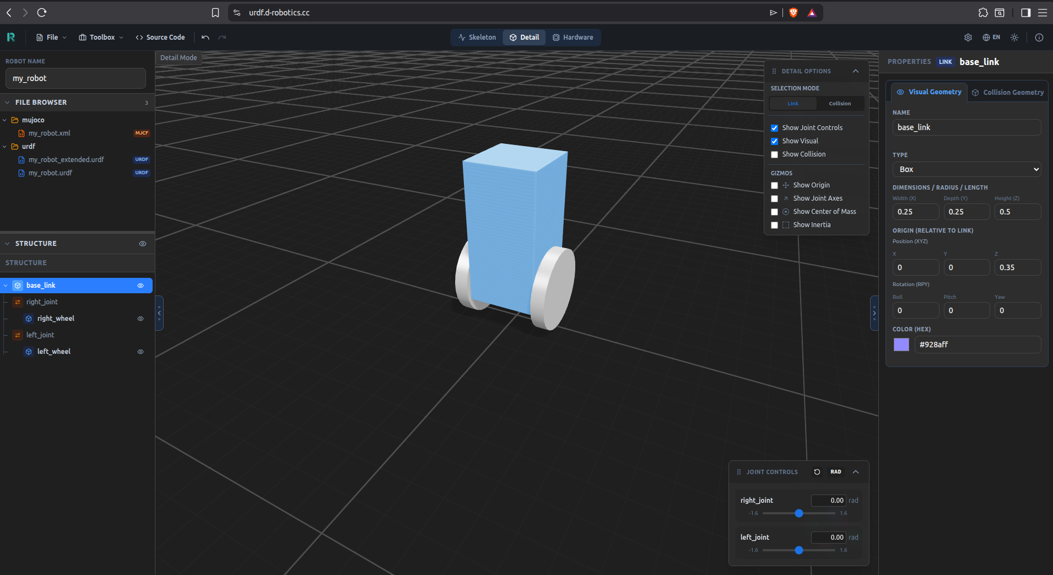Uncheck Show Joint Controls

pos(774,128)
